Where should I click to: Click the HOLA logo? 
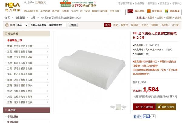pos(13,7)
